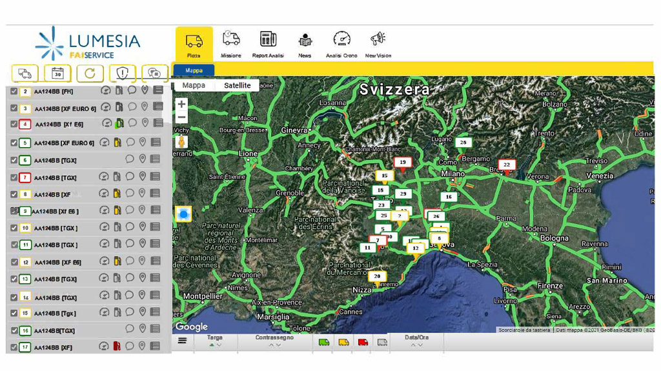Select the Mappa sub-tab below the toolbar

[x=194, y=70]
